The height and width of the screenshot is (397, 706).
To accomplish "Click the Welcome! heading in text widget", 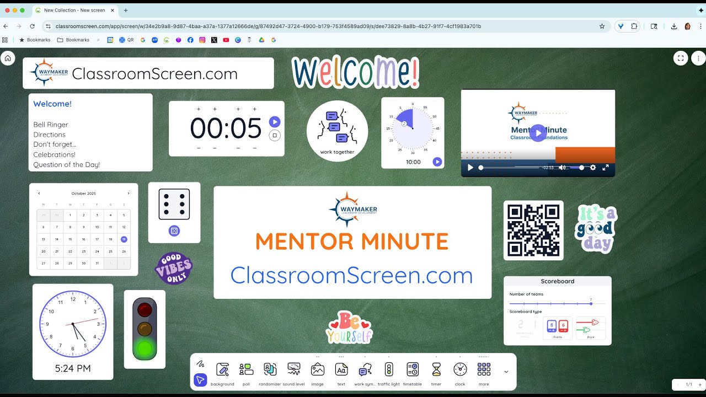I will [x=52, y=104].
